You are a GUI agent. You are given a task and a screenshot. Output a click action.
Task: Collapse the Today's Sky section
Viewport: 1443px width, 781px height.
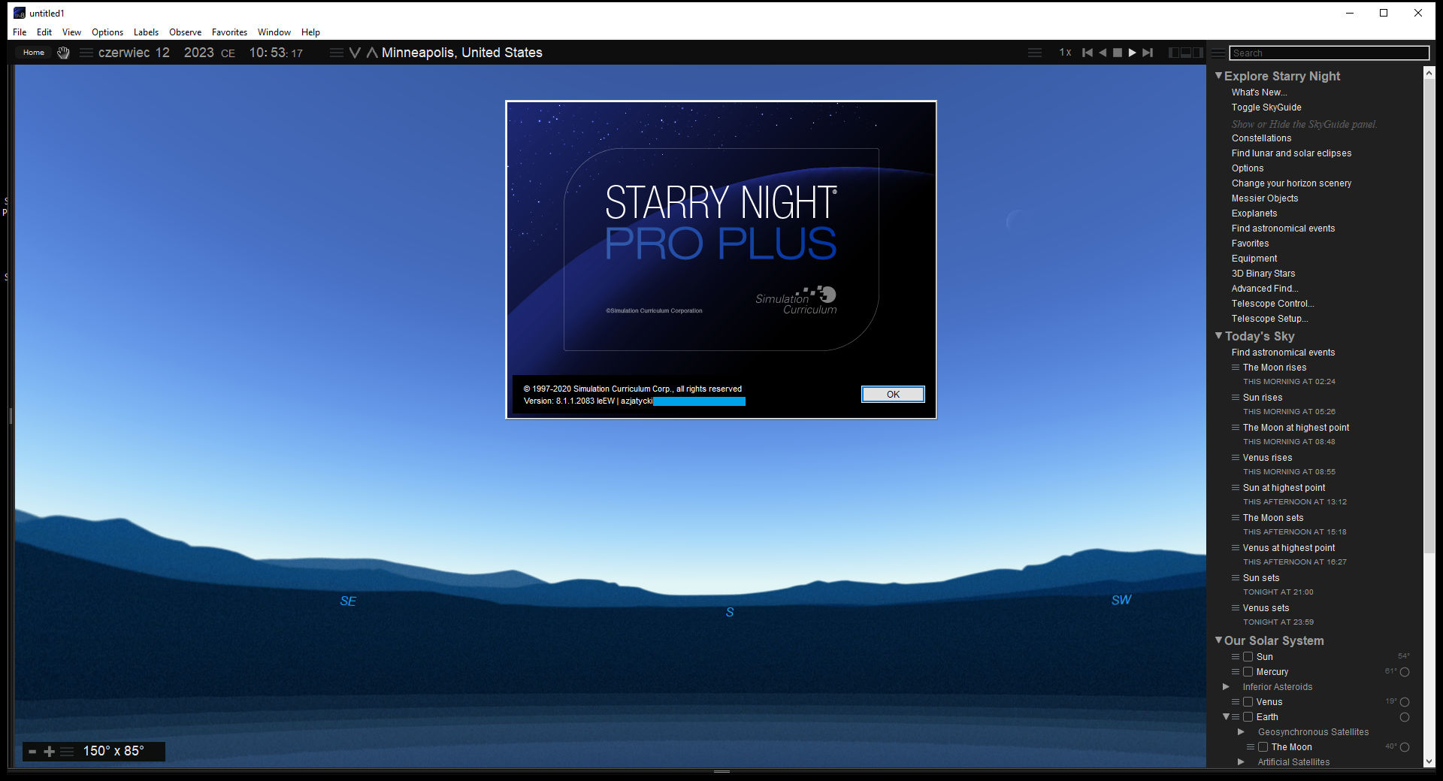coord(1218,336)
